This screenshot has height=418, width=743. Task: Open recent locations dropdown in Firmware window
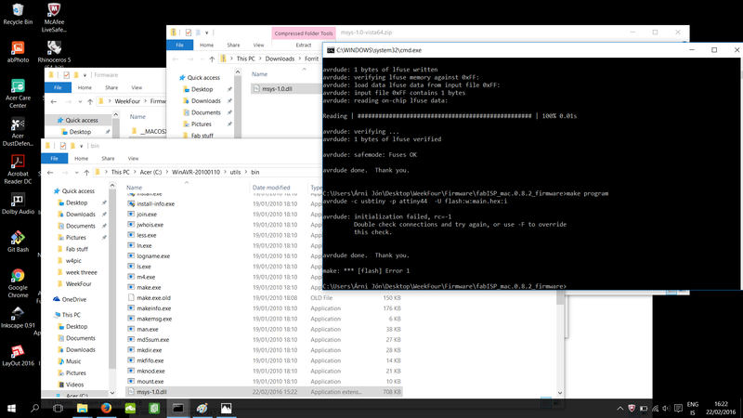(80, 101)
